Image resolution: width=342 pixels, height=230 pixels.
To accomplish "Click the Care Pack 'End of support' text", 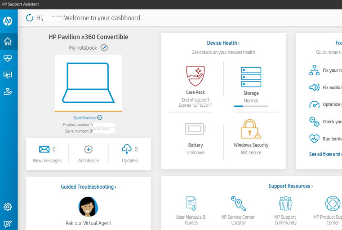I will pyautogui.click(x=195, y=100).
